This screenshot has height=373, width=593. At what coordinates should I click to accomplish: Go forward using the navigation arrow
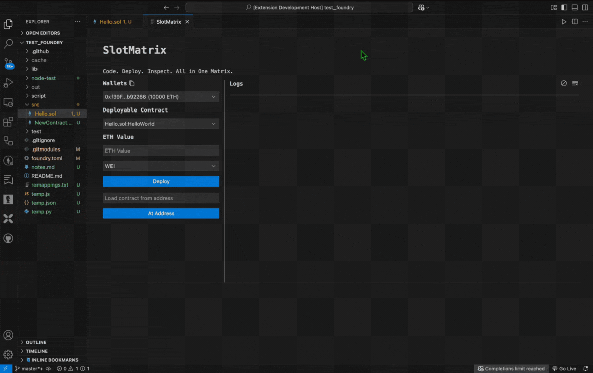coord(177,7)
